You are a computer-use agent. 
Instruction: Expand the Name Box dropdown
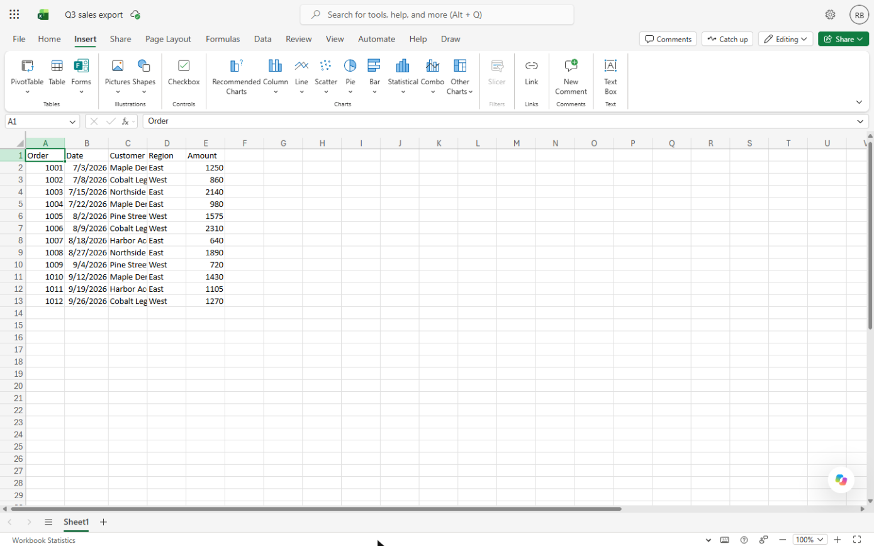tap(72, 121)
